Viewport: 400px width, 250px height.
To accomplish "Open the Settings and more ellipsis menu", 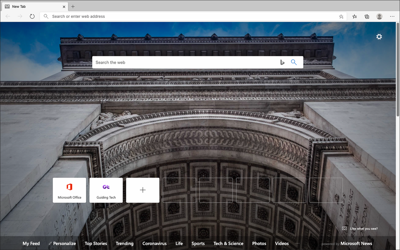I will [x=392, y=16].
